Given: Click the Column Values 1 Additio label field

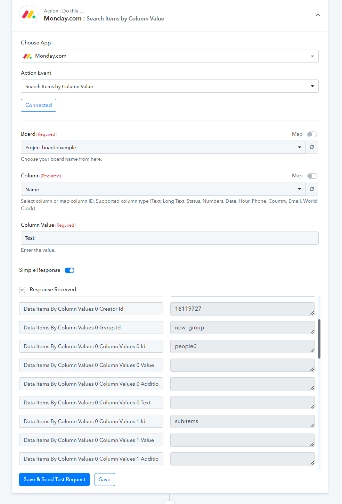Looking at the screenshot, I should coord(91,459).
